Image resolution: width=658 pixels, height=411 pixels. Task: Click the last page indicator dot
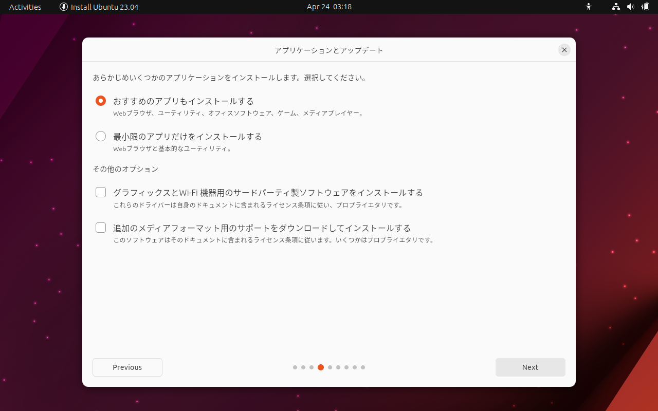[x=363, y=367]
